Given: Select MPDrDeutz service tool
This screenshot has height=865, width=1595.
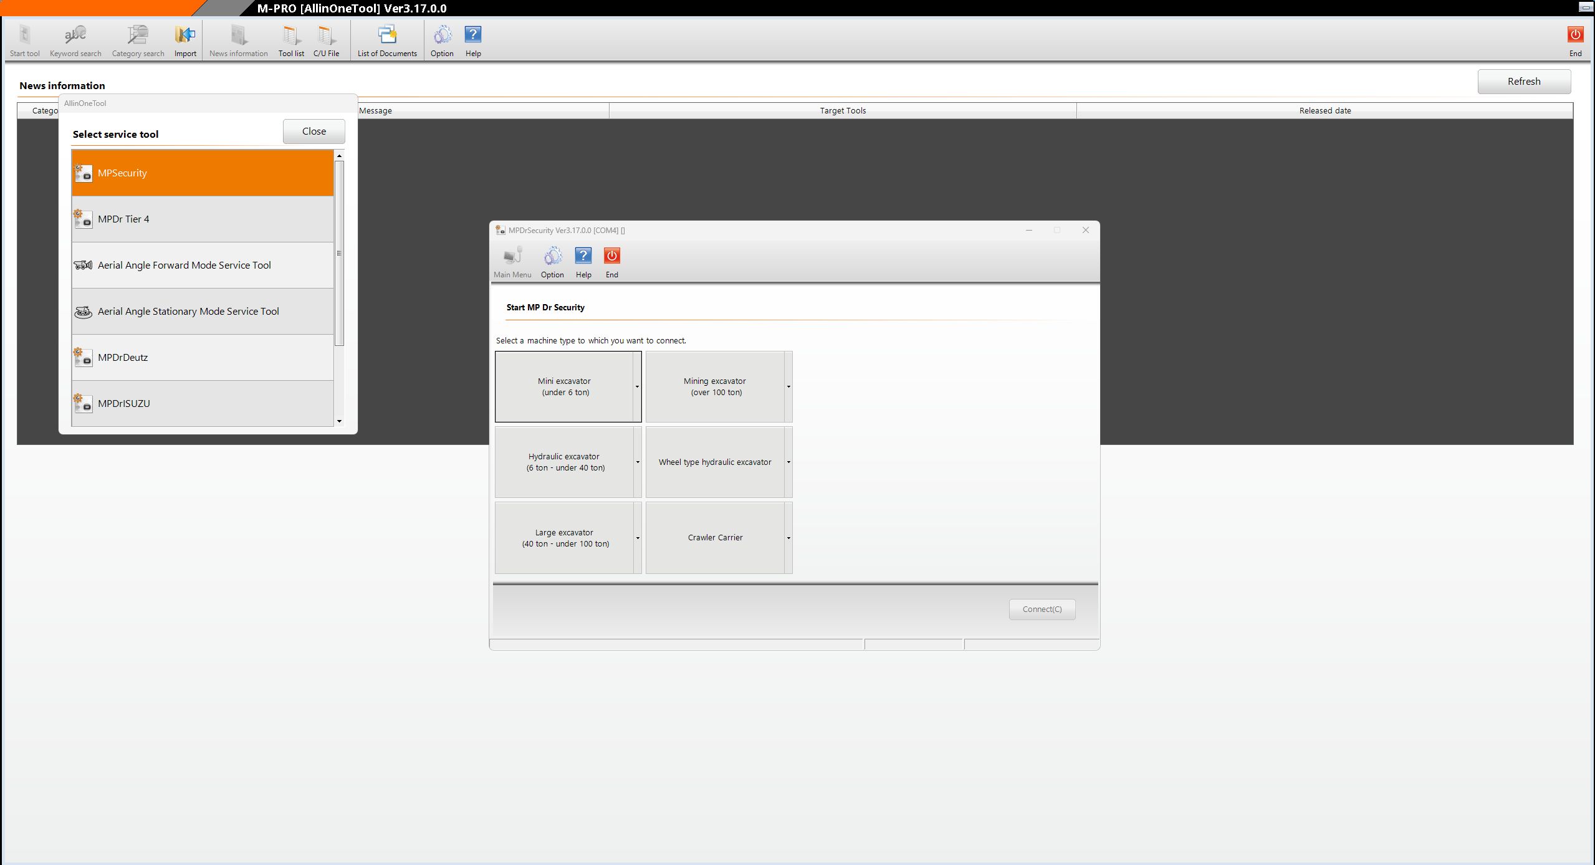Looking at the screenshot, I should (x=203, y=358).
